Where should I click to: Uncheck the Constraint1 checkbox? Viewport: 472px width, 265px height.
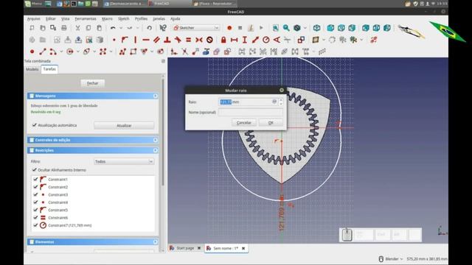35,179
